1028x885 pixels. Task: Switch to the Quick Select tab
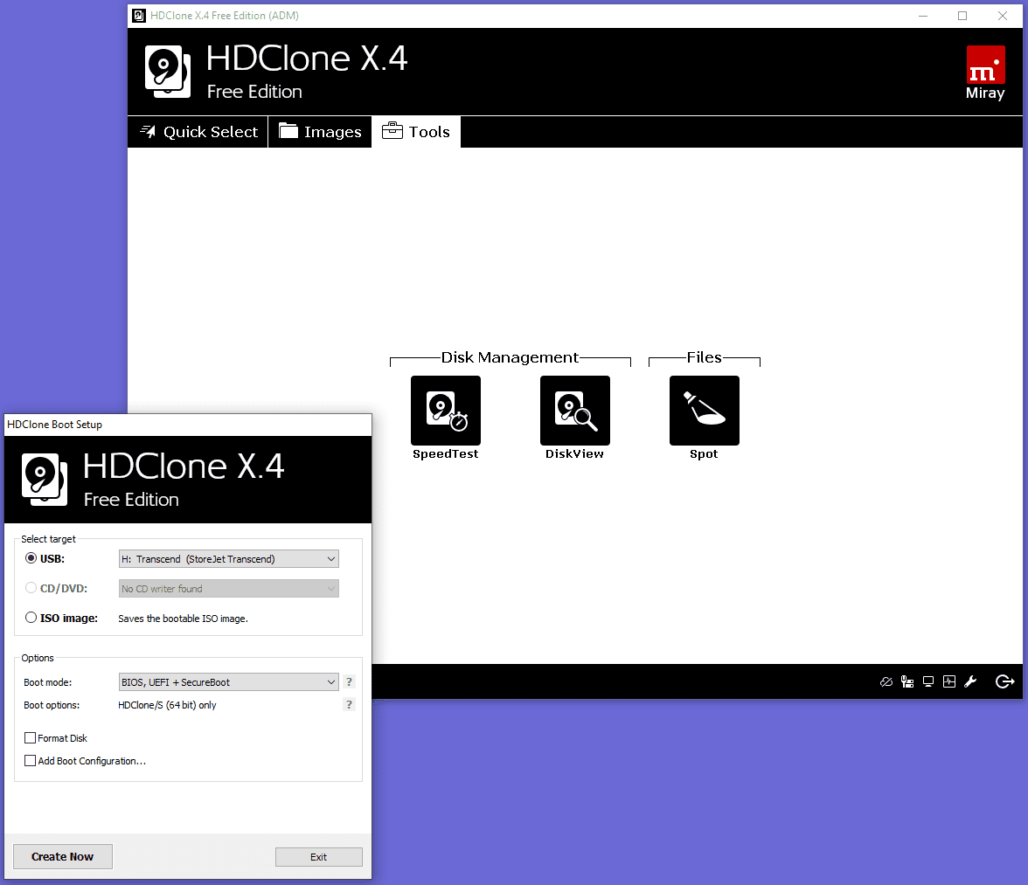point(198,132)
